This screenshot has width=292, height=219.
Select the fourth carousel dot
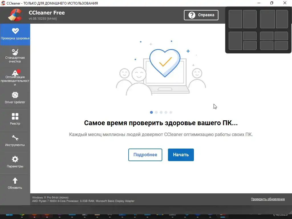pyautogui.click(x=166, y=112)
